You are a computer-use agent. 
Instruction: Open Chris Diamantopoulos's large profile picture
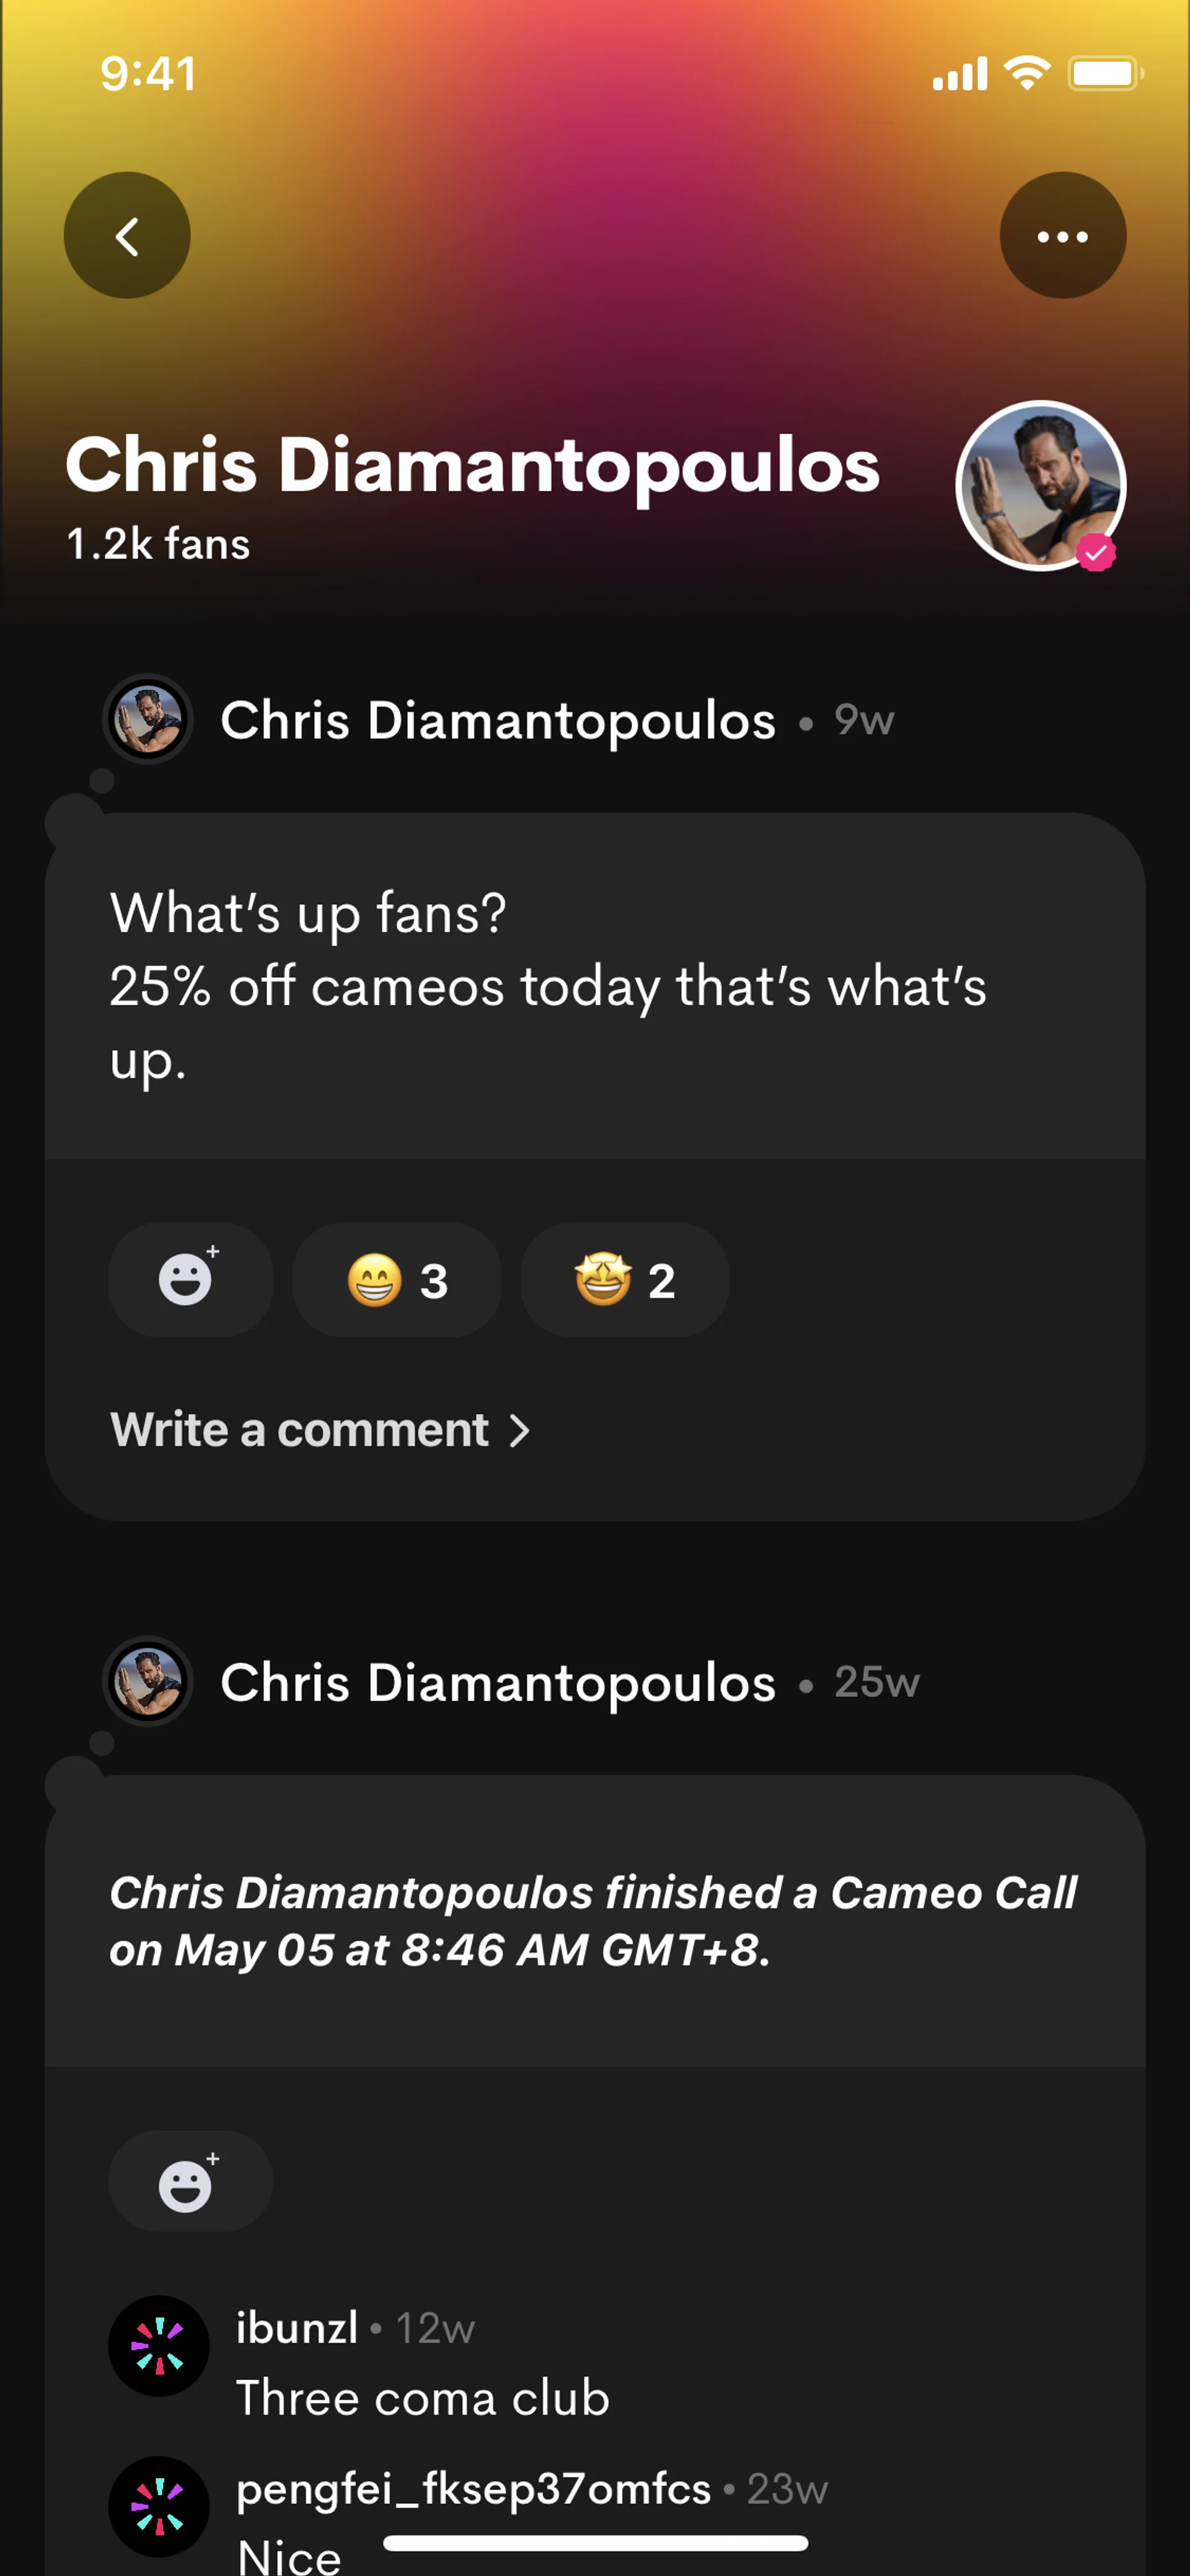(1040, 486)
